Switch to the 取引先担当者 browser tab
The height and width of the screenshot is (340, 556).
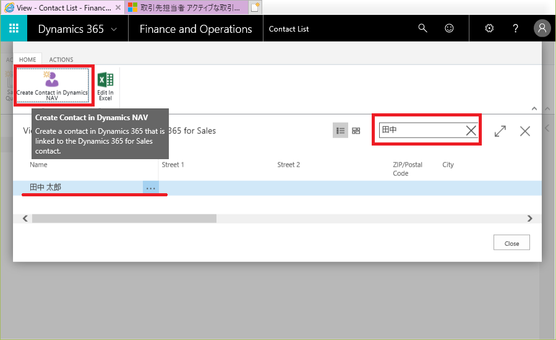click(x=186, y=8)
